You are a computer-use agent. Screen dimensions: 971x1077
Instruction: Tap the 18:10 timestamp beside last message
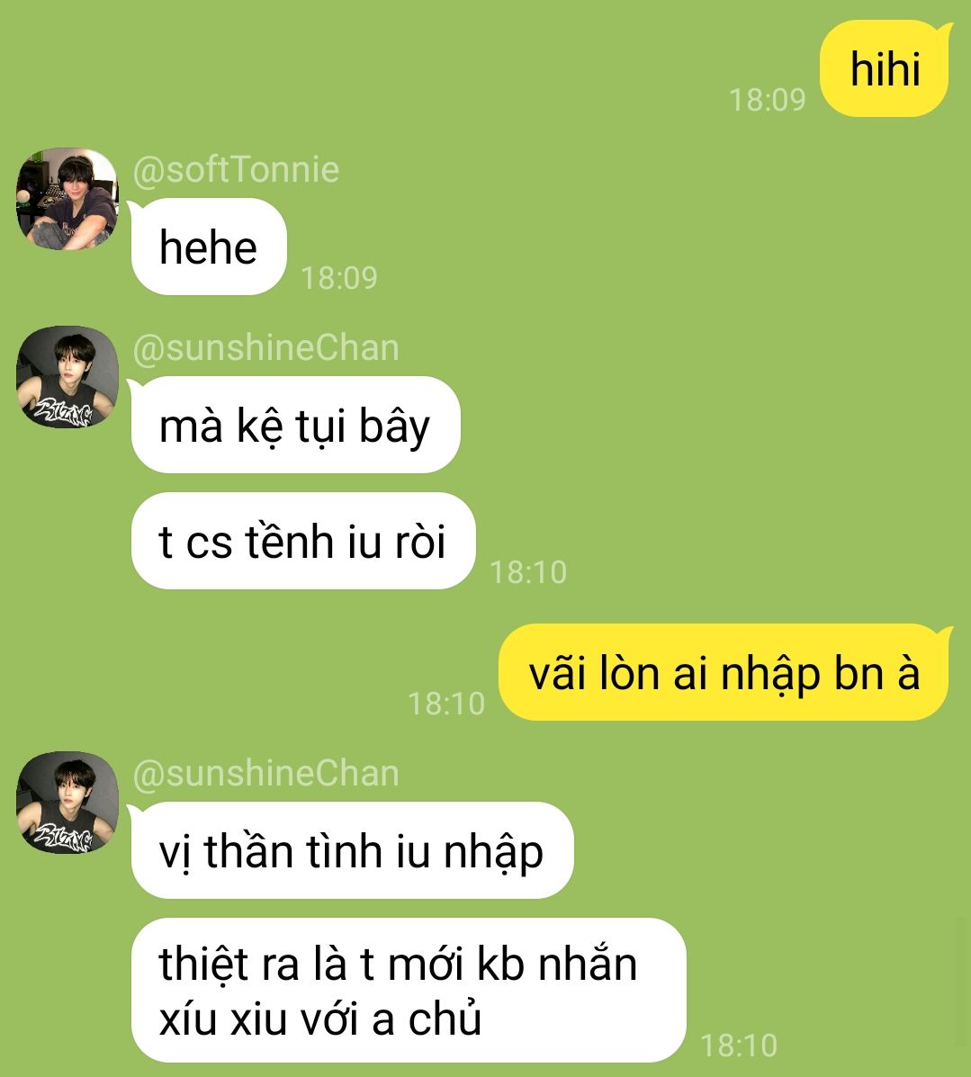(x=739, y=1046)
